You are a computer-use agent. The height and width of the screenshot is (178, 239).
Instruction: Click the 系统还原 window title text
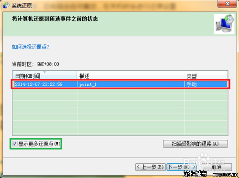[22, 6]
